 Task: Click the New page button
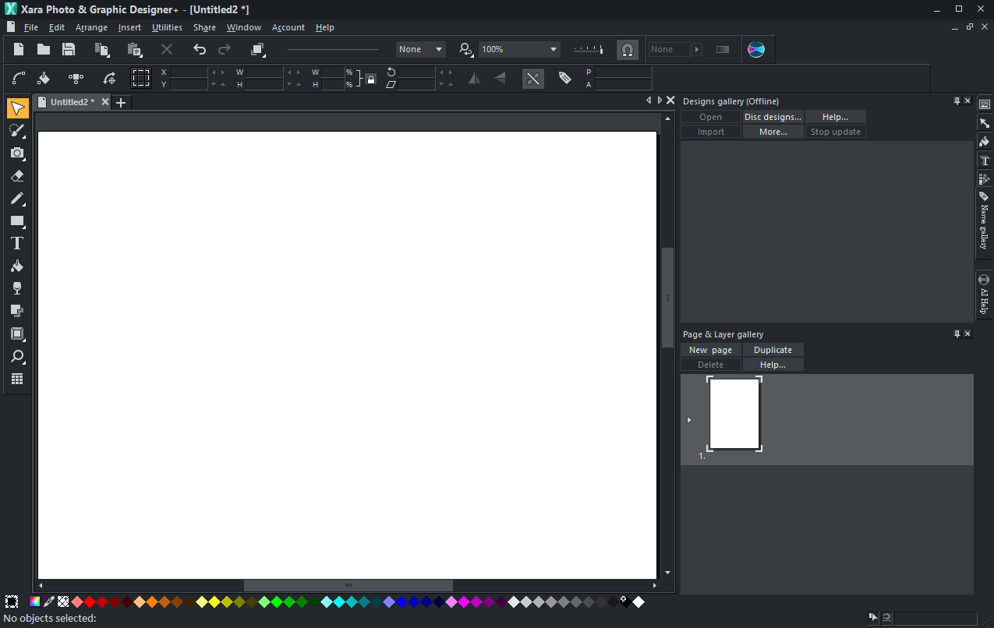[710, 350]
